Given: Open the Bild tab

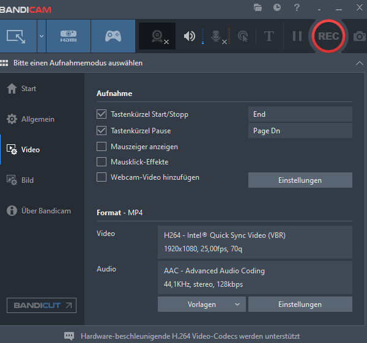Looking at the screenshot, I should click(42, 180).
